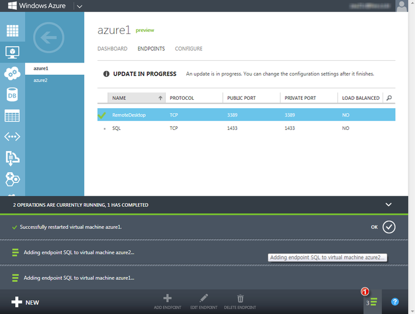Click the Private Port column header

tap(309, 98)
